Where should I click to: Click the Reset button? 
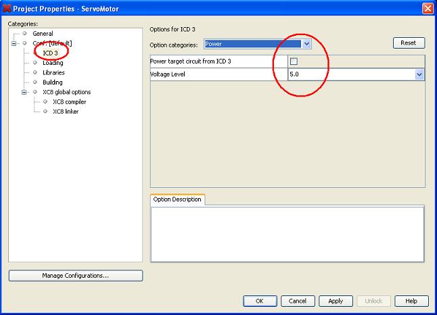[x=408, y=43]
